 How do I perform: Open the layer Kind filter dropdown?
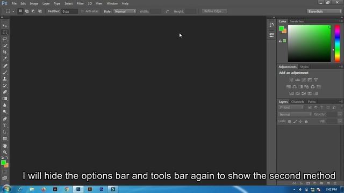[x=291, y=107]
